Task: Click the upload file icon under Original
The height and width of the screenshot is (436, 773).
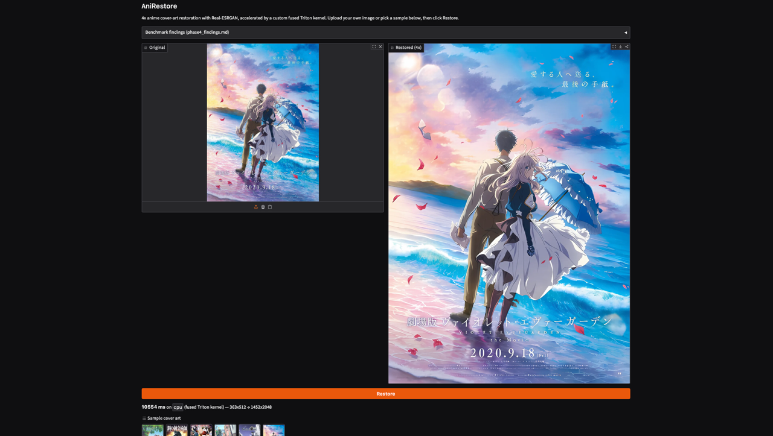Action: click(x=256, y=207)
